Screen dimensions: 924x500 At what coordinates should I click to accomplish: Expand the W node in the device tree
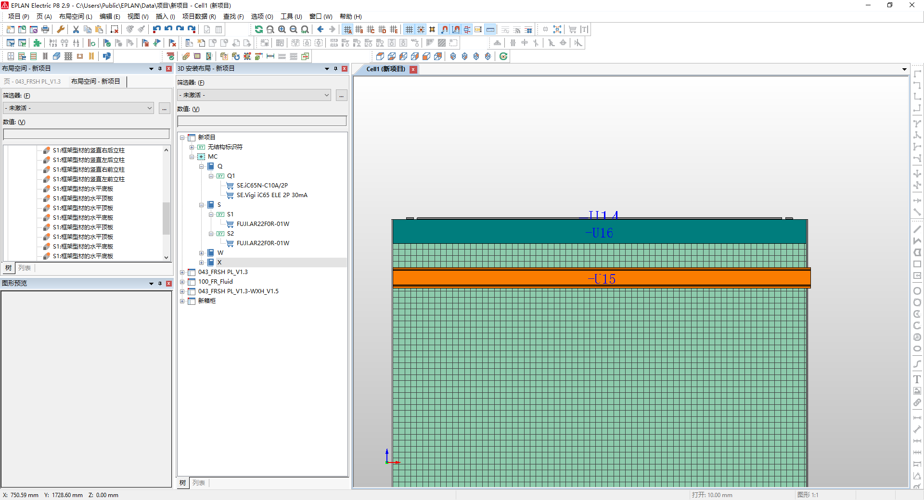pyautogui.click(x=202, y=252)
